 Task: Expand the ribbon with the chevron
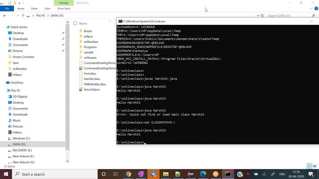click(311, 8)
